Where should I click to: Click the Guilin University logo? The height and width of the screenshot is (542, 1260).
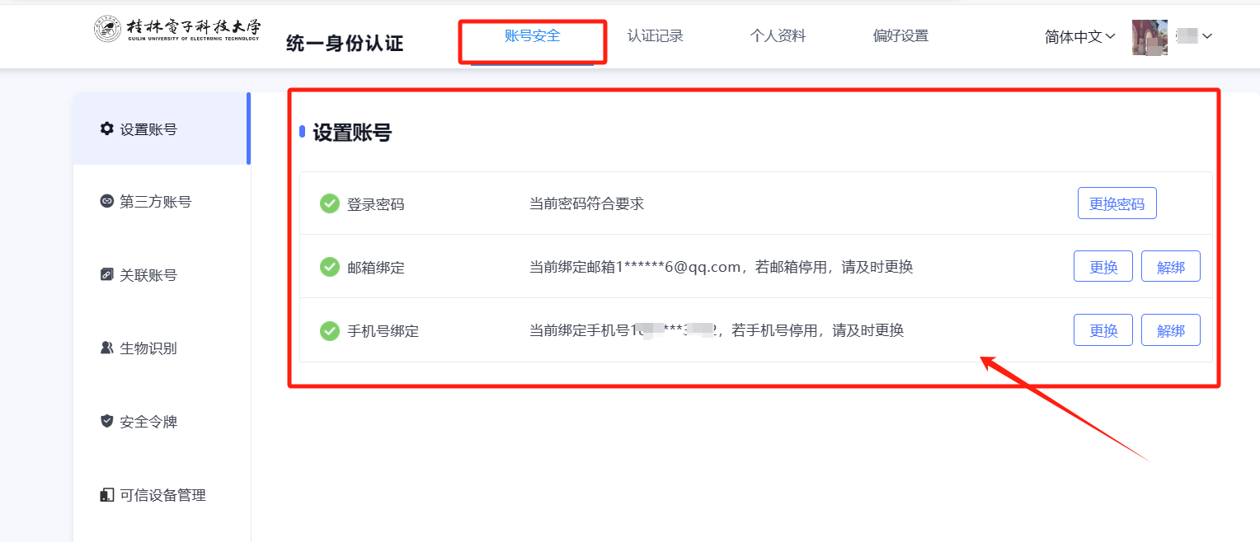(x=177, y=30)
